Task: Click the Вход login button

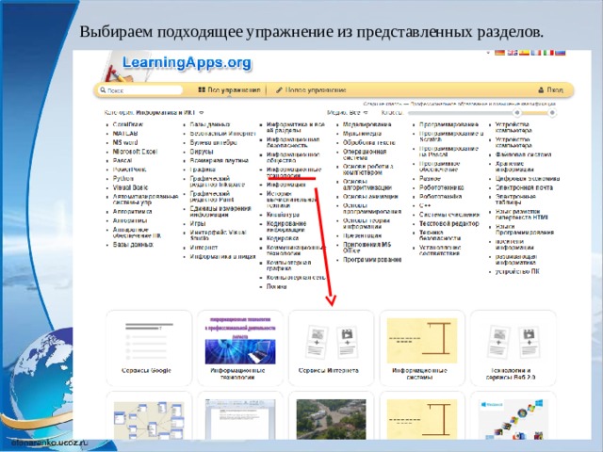Action: coord(550,90)
